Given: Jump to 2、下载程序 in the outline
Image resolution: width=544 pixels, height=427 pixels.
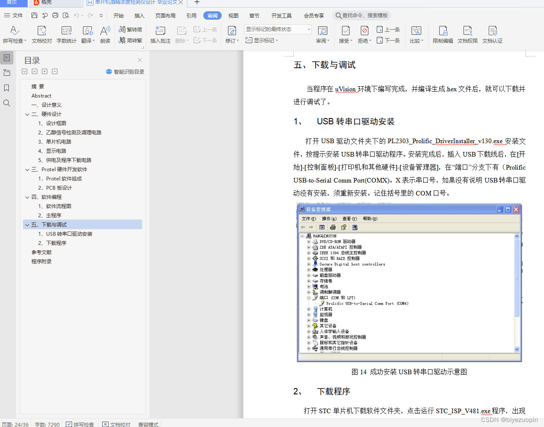Looking at the screenshot, I should click(x=52, y=243).
